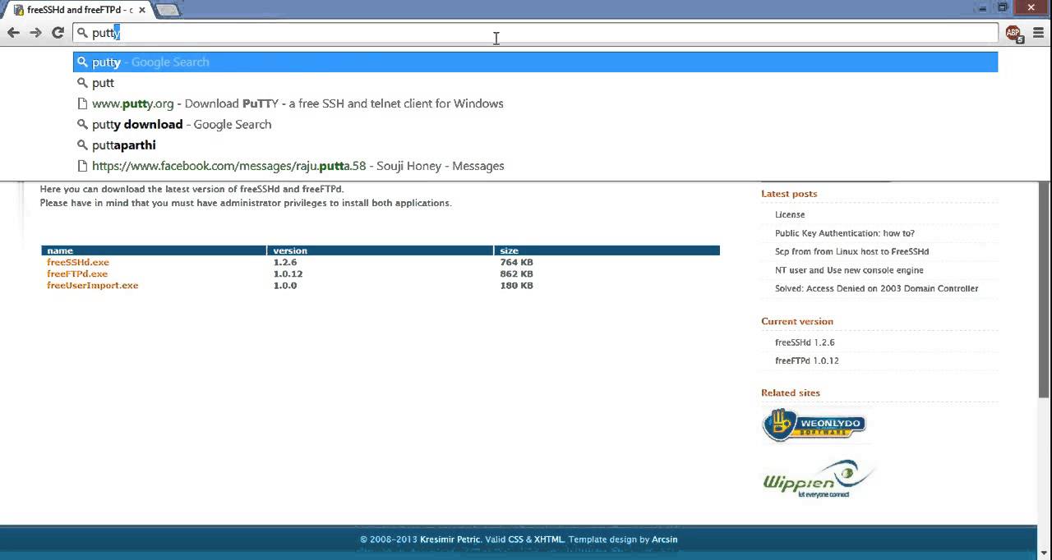Download freeUserImport.exe

(93, 285)
